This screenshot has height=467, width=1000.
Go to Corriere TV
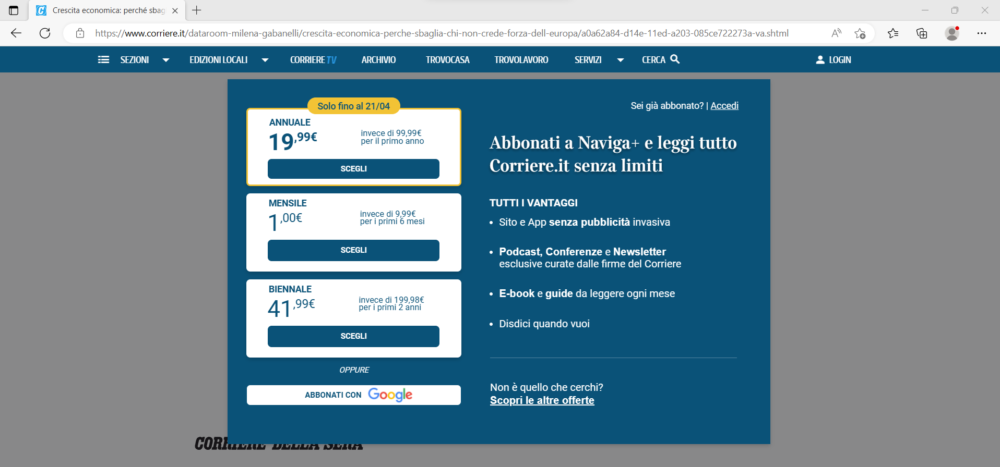pyautogui.click(x=313, y=60)
